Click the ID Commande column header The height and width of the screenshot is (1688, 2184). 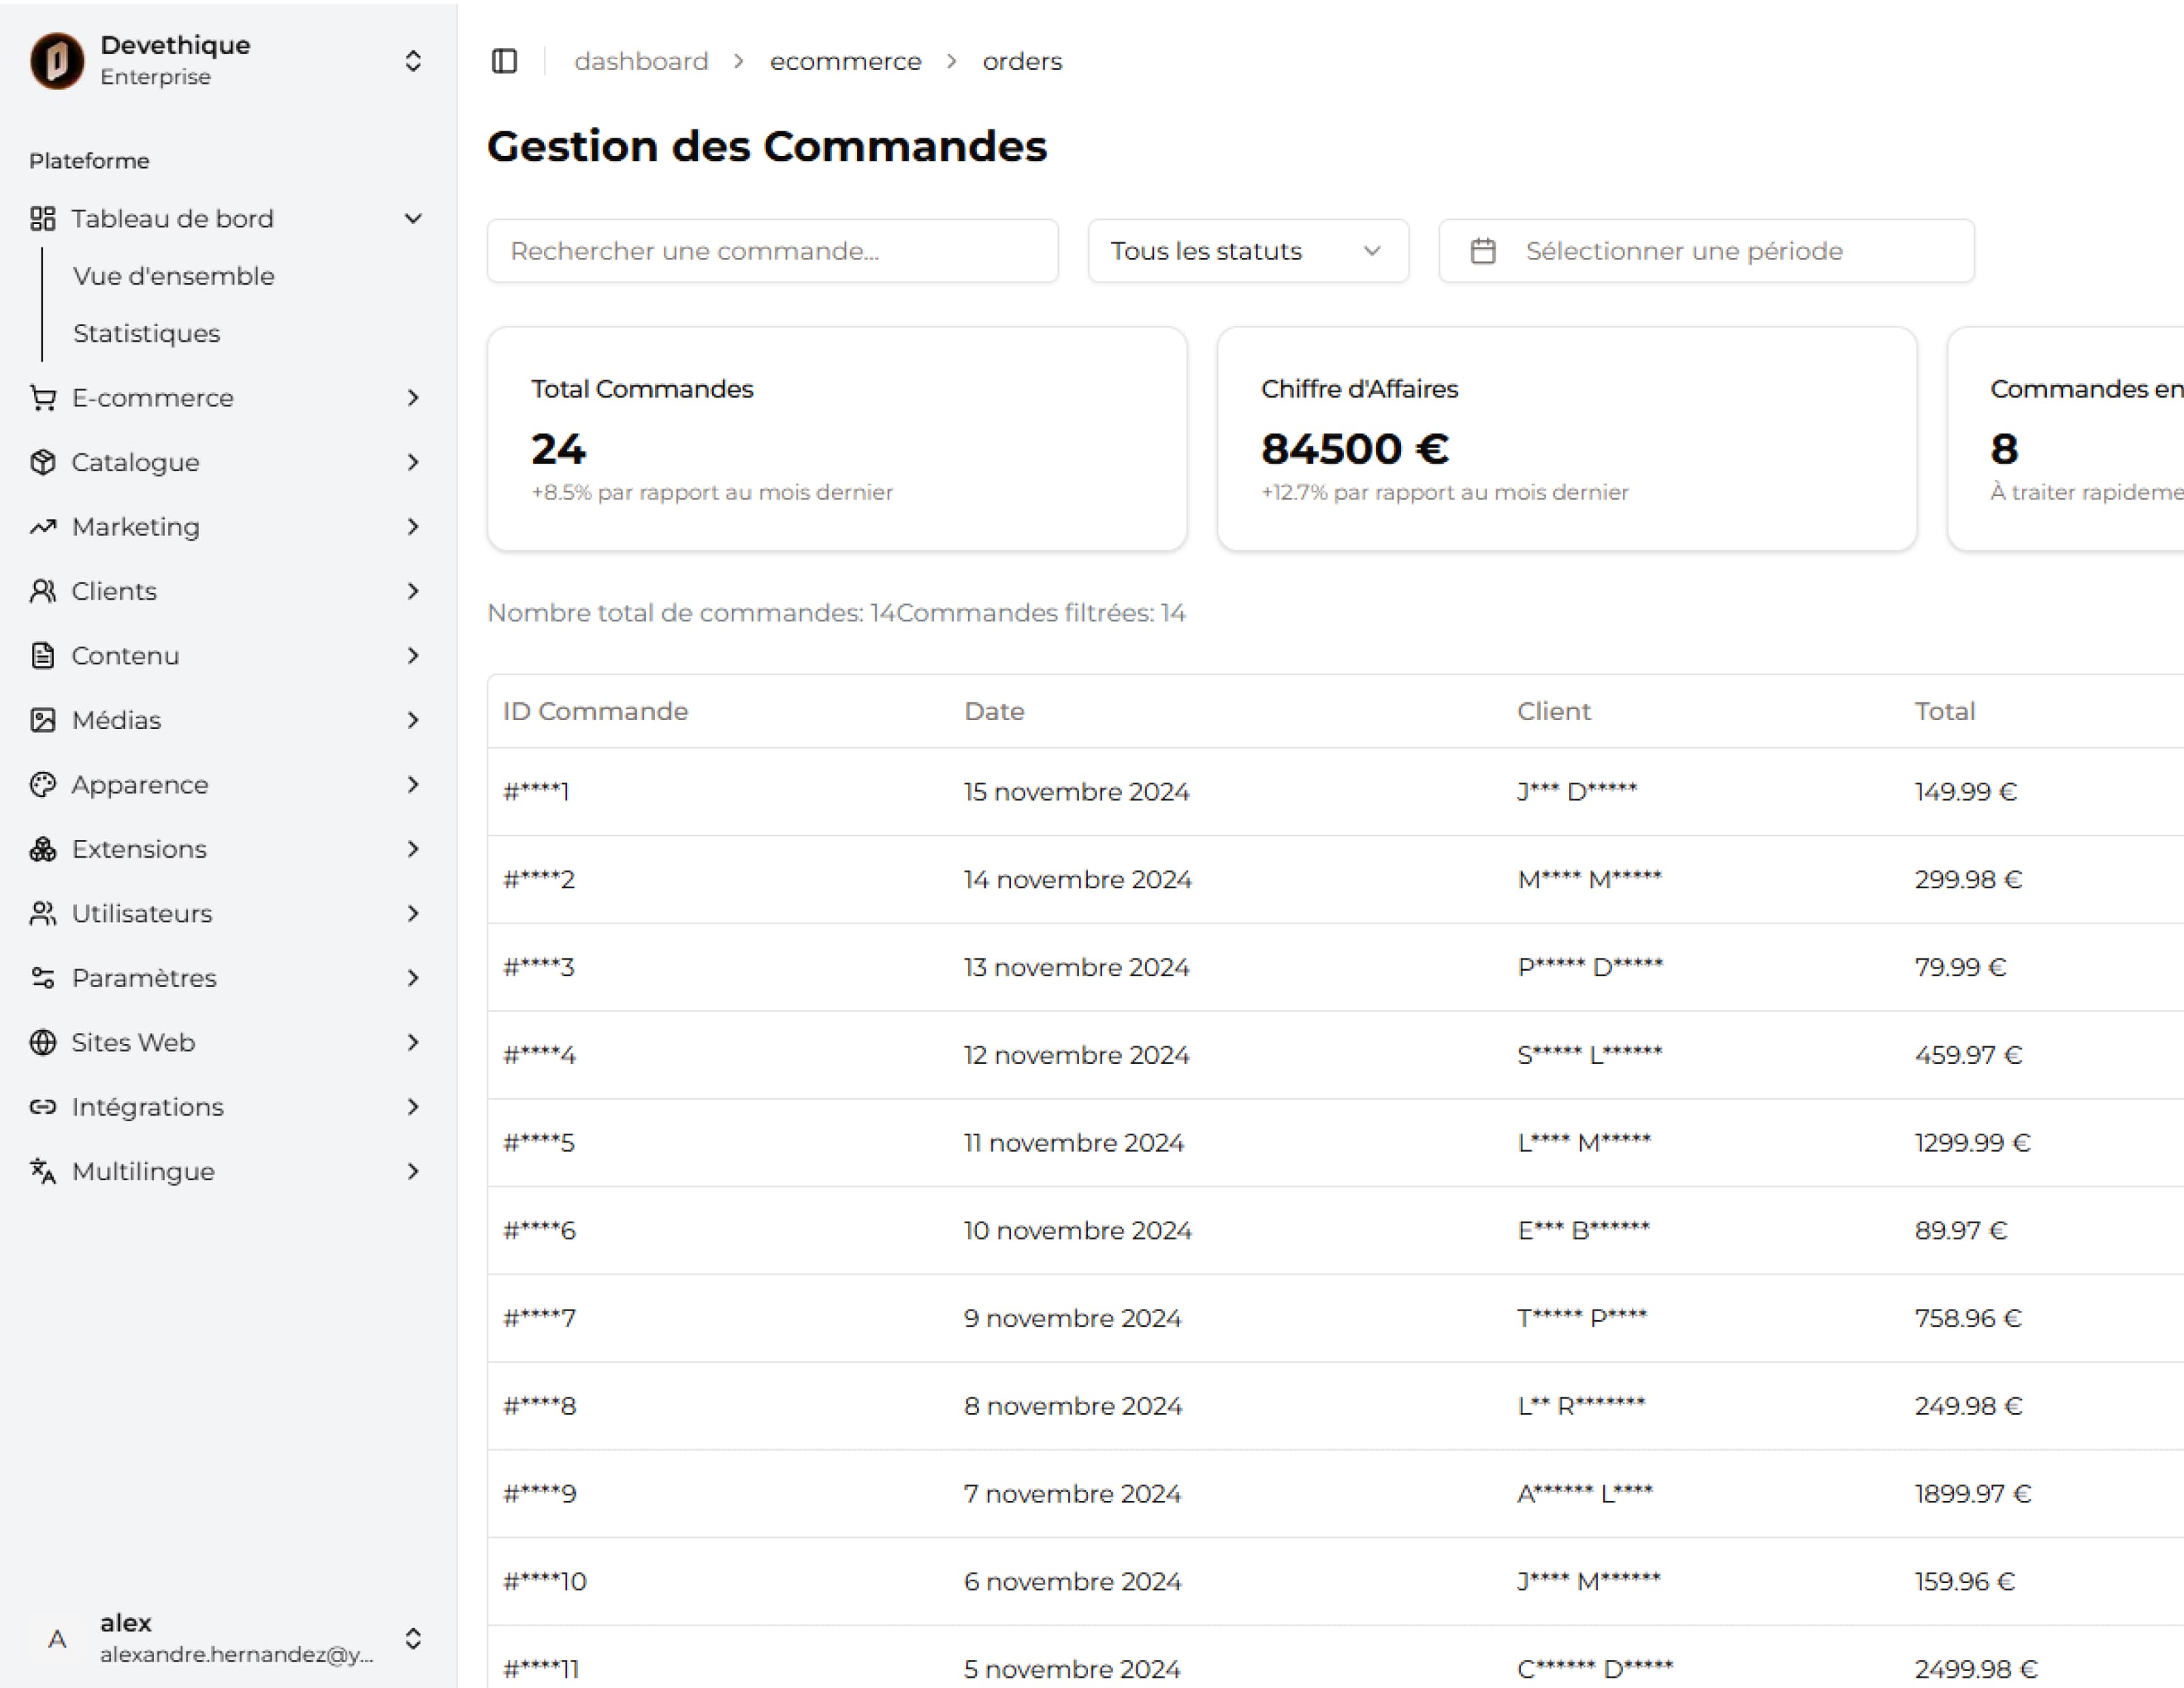coord(595,711)
